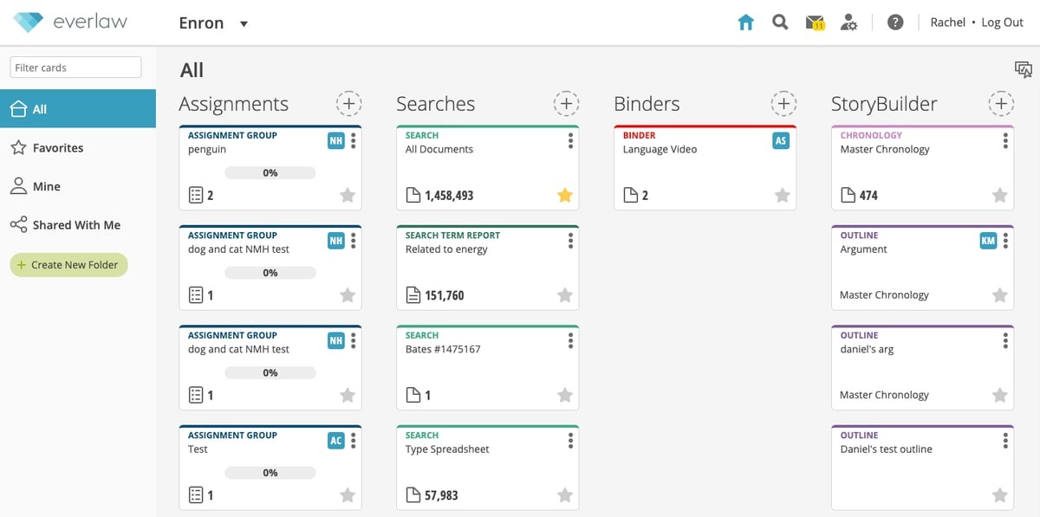
Task: Favorite the Master Chronology card
Action: (1000, 196)
